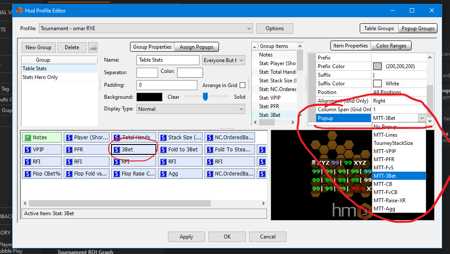This screenshot has height=254, width=450.
Task: Choose MTT-3Bet in popup list
Action: pos(399,176)
